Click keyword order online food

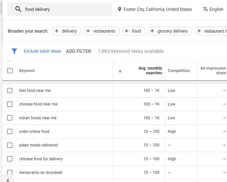point(34,131)
